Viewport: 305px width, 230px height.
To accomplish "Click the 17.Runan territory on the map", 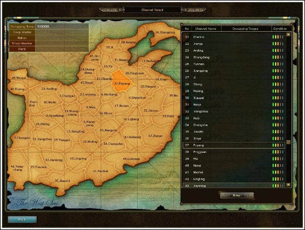I will [122, 106].
